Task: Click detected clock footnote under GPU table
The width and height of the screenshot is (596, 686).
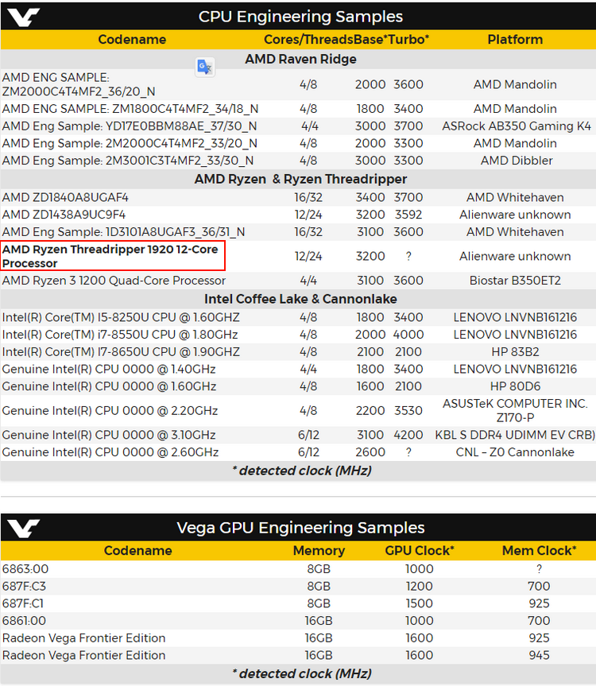Action: pyautogui.click(x=302, y=674)
